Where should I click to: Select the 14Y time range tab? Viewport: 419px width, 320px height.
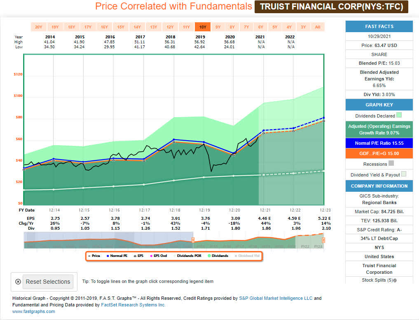(x=137, y=27)
